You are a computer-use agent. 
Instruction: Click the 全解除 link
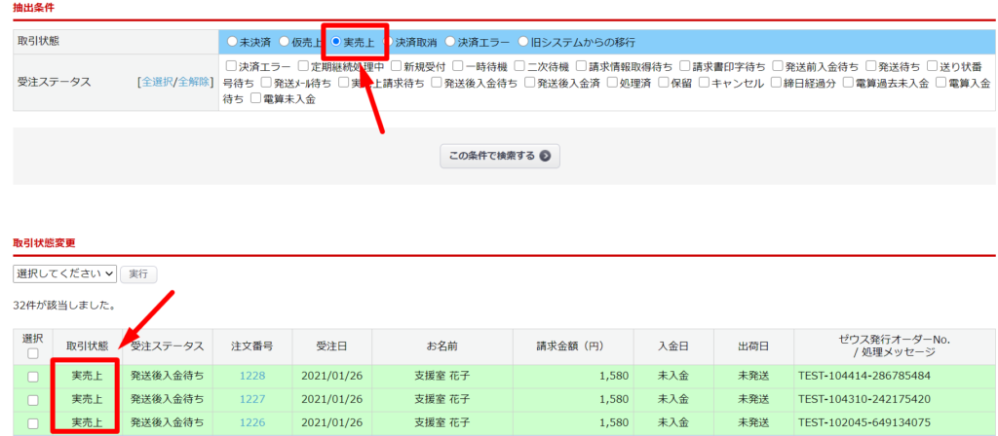pos(193,82)
